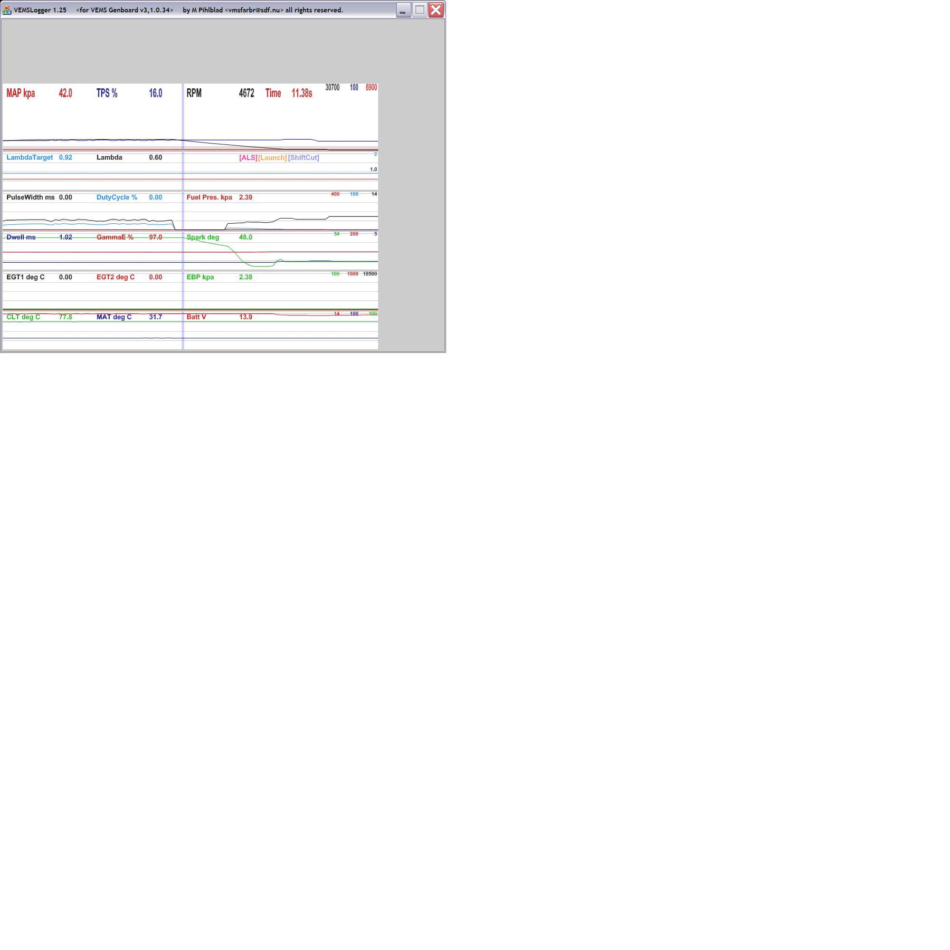This screenshot has height=950, width=950.
Task: Click the EBP value 2.38
Action: (x=246, y=277)
